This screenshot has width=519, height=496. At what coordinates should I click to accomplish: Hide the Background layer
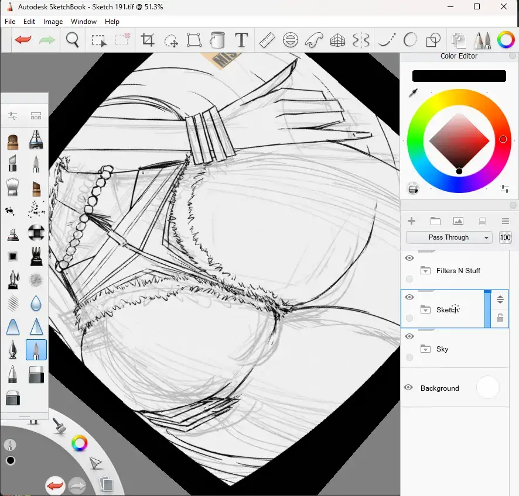click(x=409, y=388)
